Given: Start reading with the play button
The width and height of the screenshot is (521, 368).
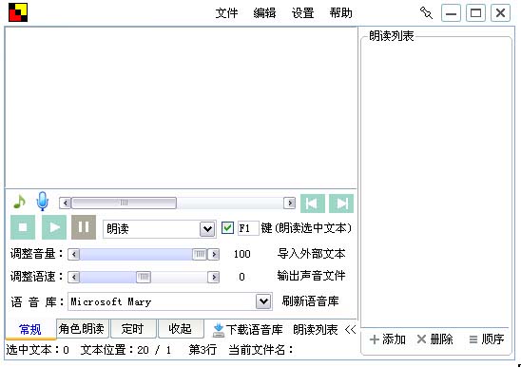Looking at the screenshot, I should [54, 227].
